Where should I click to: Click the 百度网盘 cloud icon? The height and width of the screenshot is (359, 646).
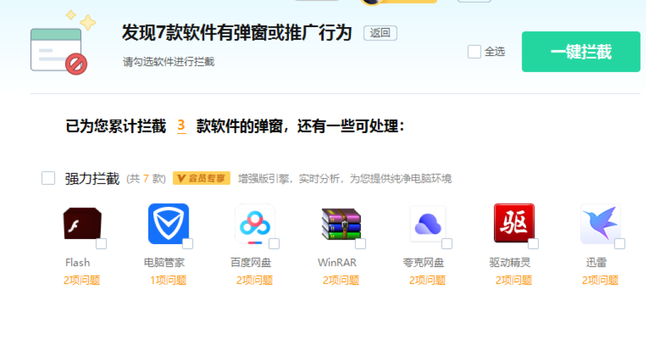255,223
